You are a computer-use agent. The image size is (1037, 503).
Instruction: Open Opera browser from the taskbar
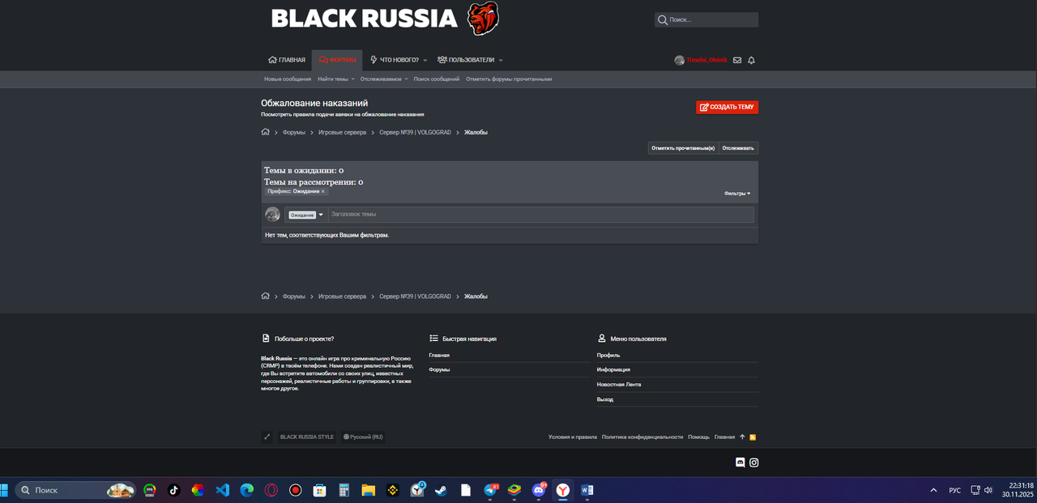point(271,490)
